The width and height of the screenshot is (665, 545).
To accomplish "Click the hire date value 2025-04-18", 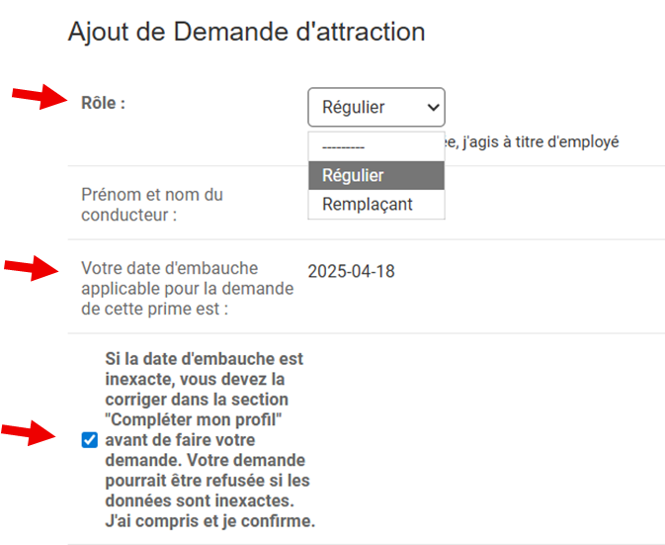I will click(351, 271).
